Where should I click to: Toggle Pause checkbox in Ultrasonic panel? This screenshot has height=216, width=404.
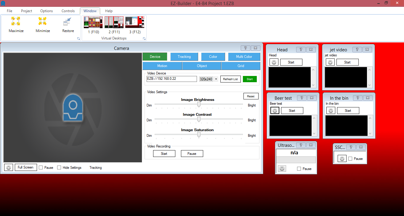tap(299, 169)
